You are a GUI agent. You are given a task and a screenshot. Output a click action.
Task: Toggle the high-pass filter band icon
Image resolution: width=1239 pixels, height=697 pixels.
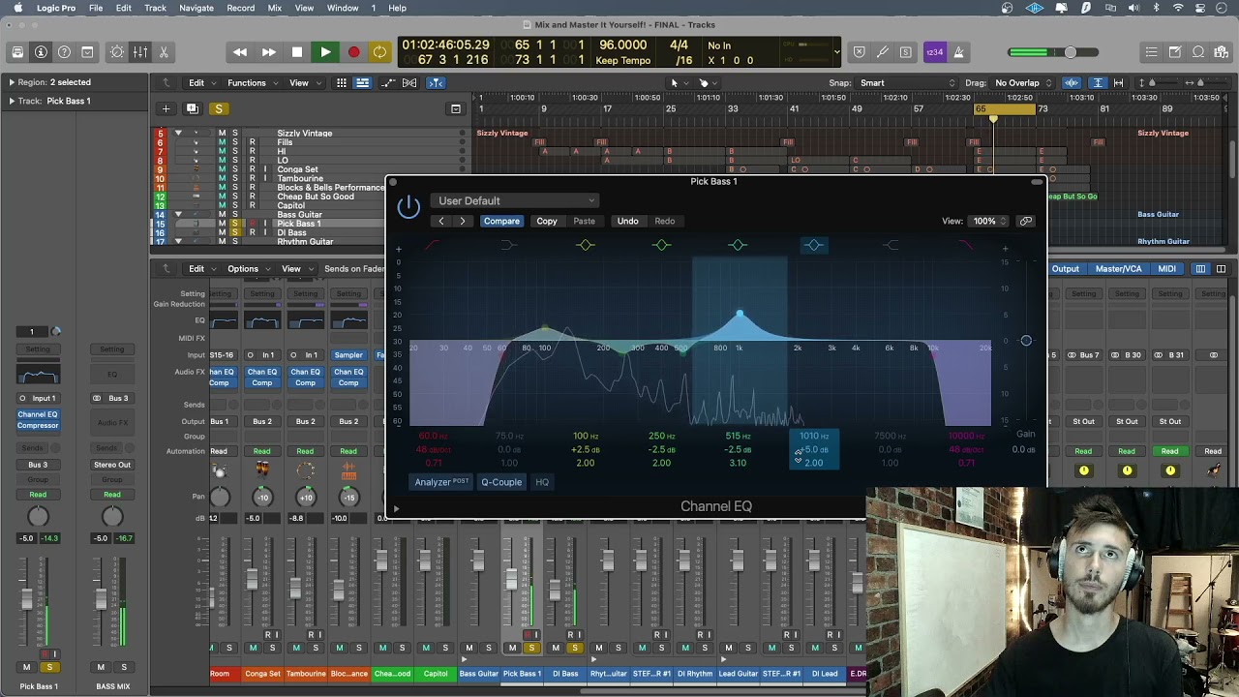coord(433,245)
